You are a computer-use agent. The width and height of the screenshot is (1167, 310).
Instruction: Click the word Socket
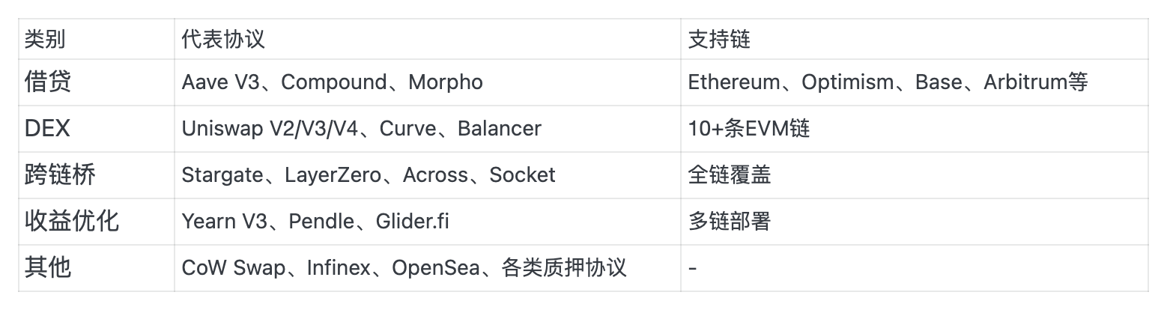[522, 174]
